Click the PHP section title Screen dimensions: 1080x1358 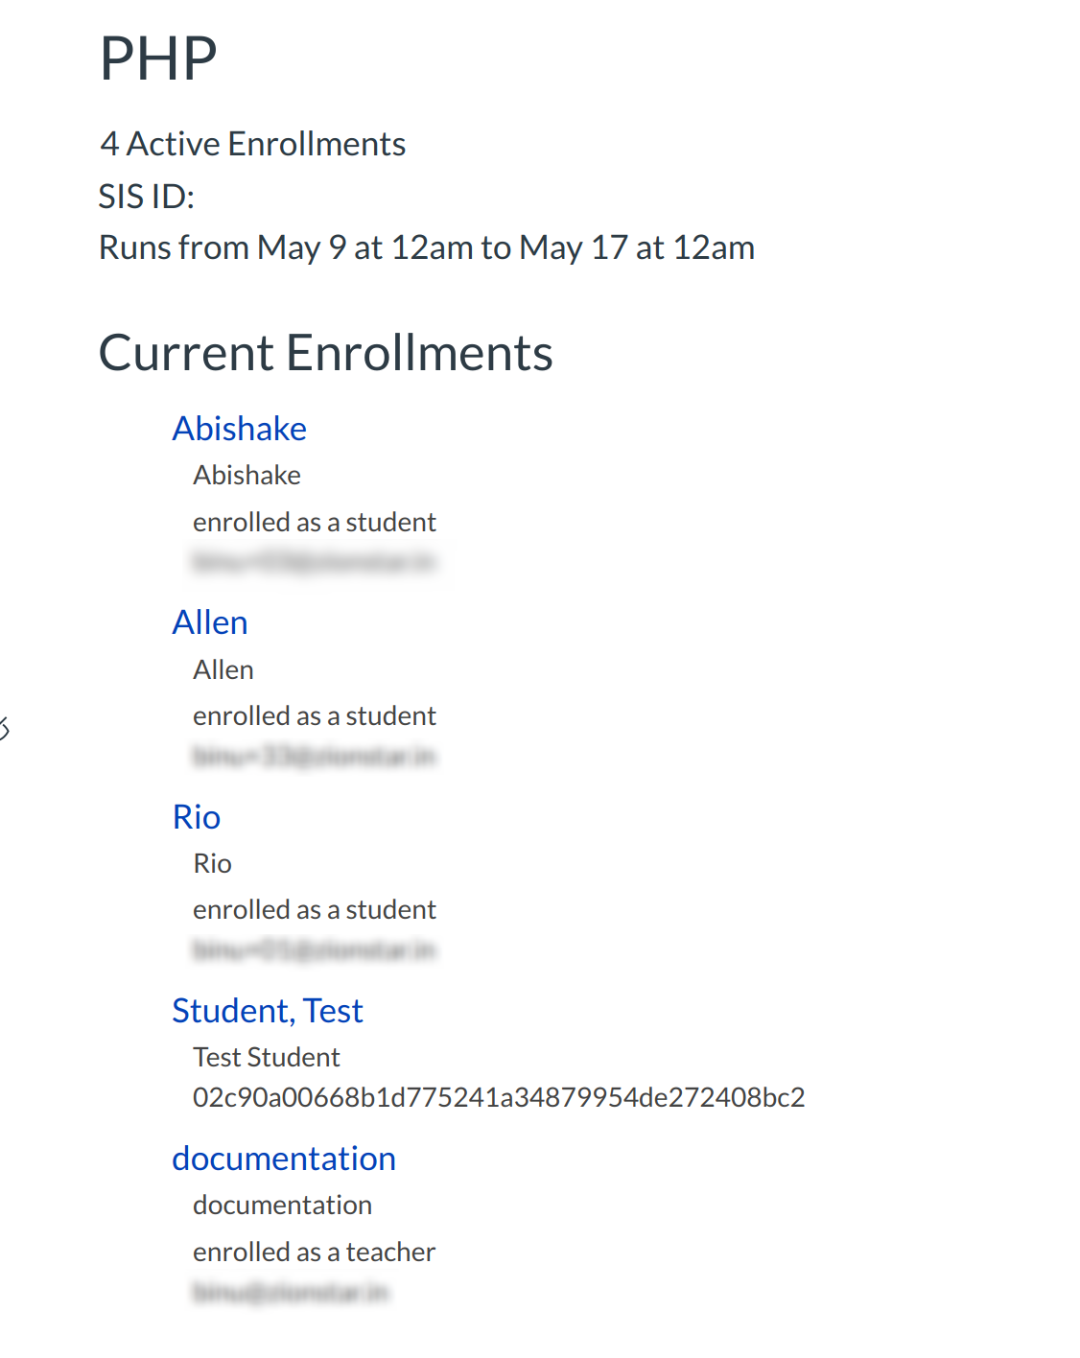158,59
